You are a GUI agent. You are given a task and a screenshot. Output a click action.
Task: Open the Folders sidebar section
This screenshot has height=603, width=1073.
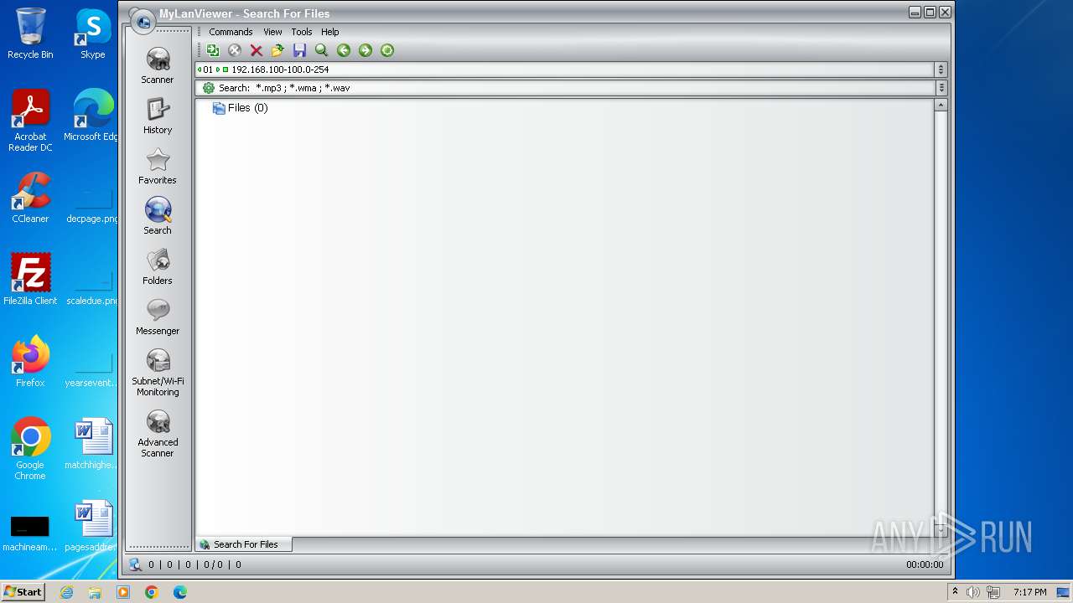[158, 266]
